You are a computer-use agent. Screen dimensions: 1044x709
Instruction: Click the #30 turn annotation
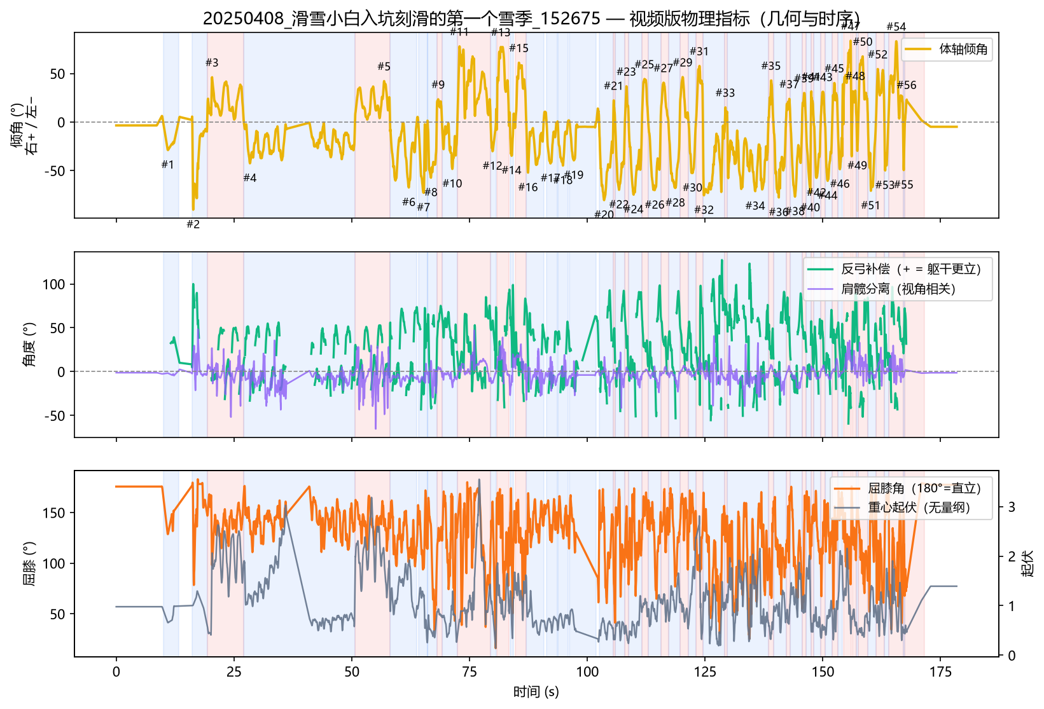(x=693, y=188)
